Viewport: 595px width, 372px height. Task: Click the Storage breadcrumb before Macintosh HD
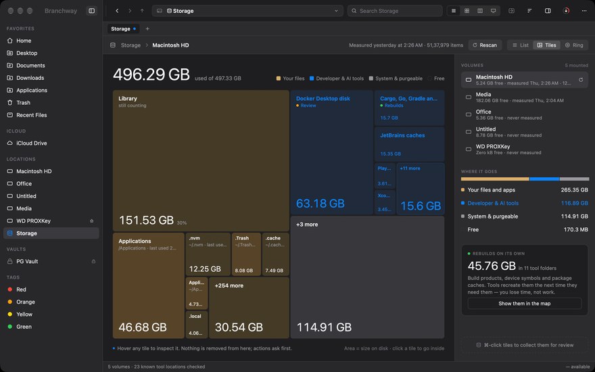130,45
